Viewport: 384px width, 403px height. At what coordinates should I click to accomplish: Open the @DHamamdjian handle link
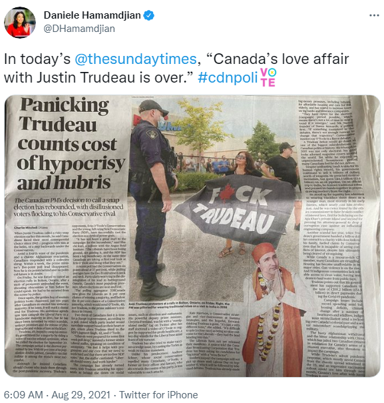tap(79, 29)
